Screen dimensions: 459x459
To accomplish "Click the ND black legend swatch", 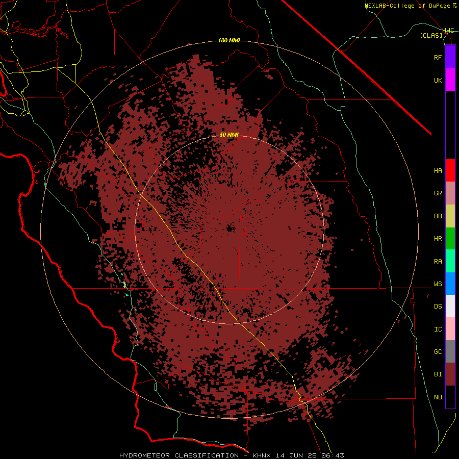I will (x=450, y=397).
